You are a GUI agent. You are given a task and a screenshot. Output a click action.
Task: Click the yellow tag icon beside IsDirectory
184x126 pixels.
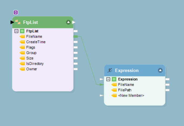(22, 64)
